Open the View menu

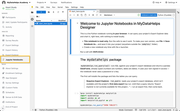pyautogui.click(x=48, y=7)
